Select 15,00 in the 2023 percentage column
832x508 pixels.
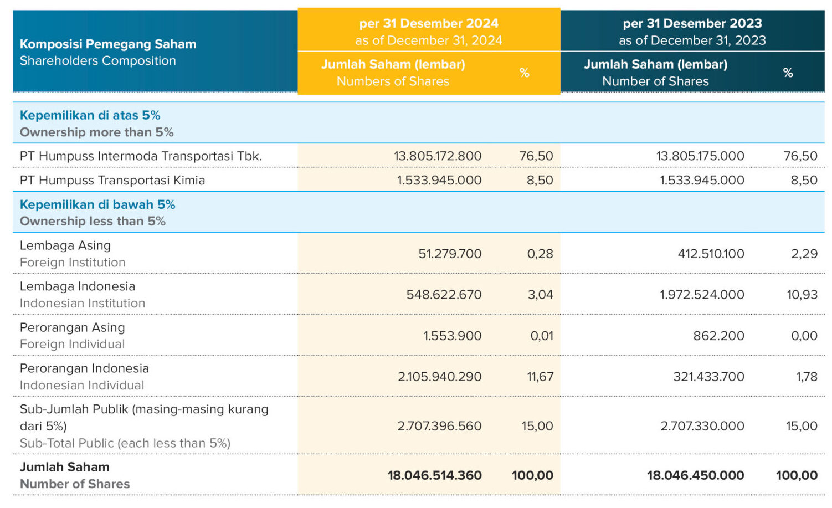tap(802, 426)
